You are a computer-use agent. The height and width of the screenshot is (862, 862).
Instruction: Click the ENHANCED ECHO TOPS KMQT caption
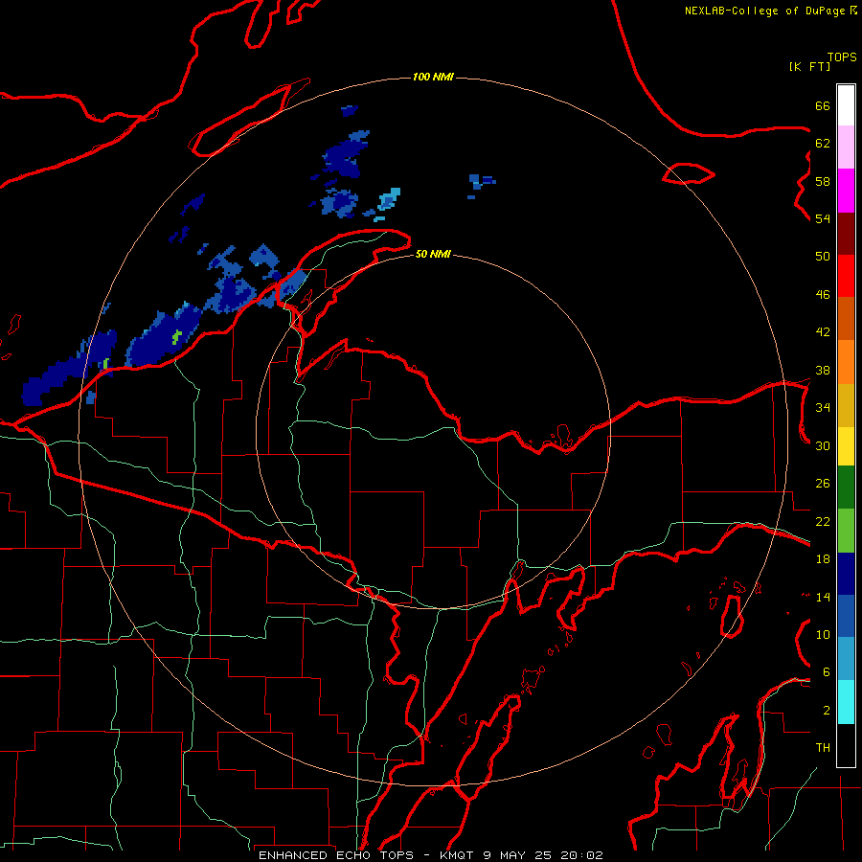(431, 855)
